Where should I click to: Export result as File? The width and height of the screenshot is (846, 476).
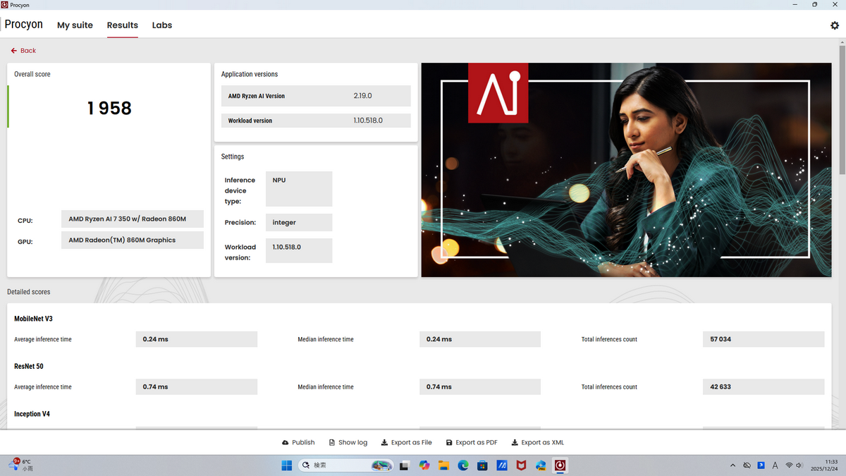pyautogui.click(x=406, y=443)
